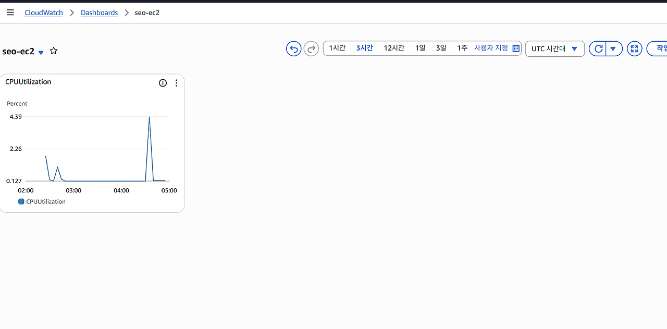Click the redo arrow icon

coord(311,48)
